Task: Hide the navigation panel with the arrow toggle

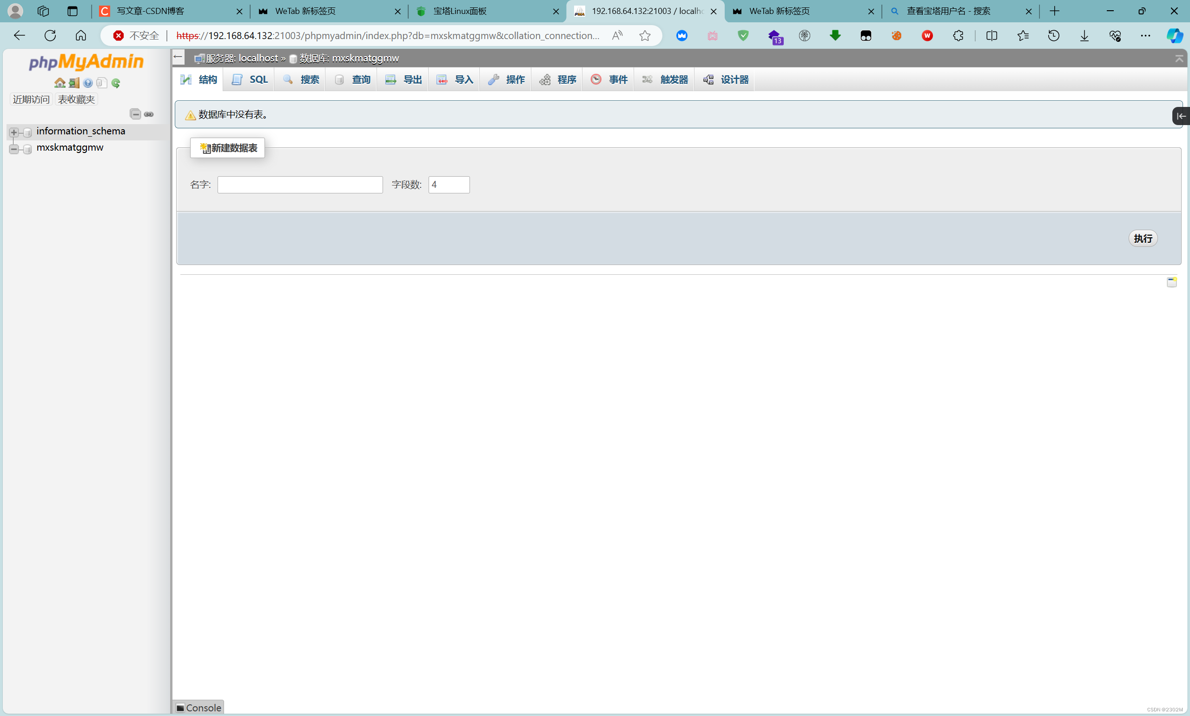Action: click(178, 57)
